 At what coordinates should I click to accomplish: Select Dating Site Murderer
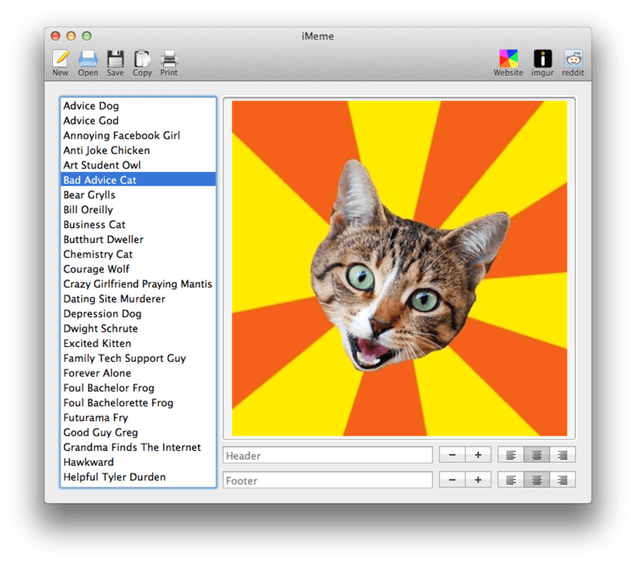pos(138,299)
